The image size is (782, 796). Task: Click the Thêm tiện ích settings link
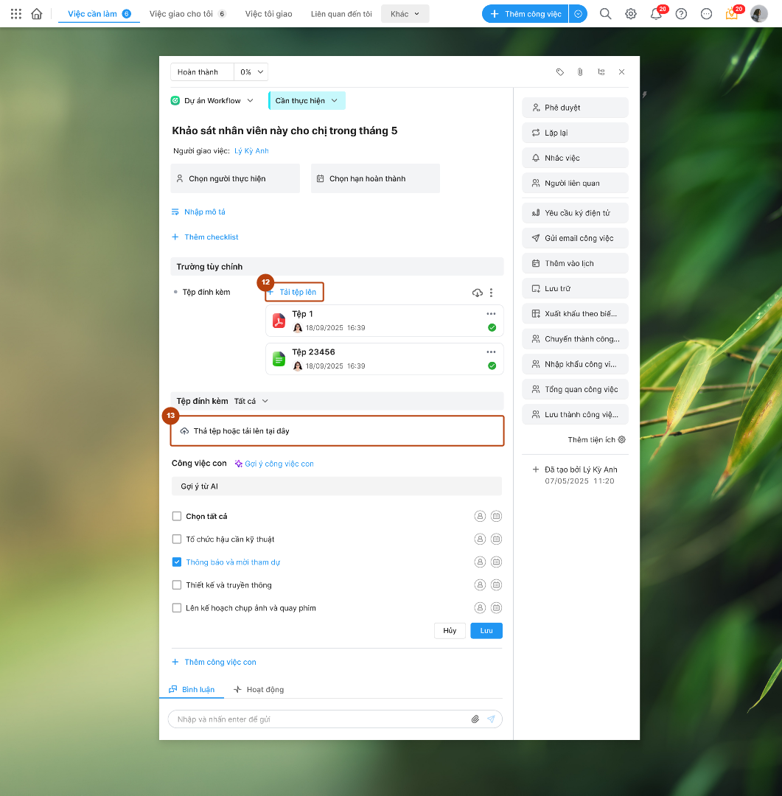597,439
